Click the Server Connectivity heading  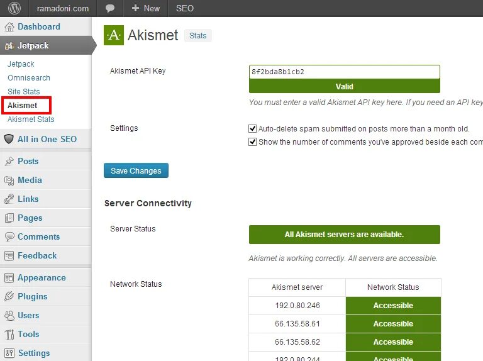(x=148, y=203)
